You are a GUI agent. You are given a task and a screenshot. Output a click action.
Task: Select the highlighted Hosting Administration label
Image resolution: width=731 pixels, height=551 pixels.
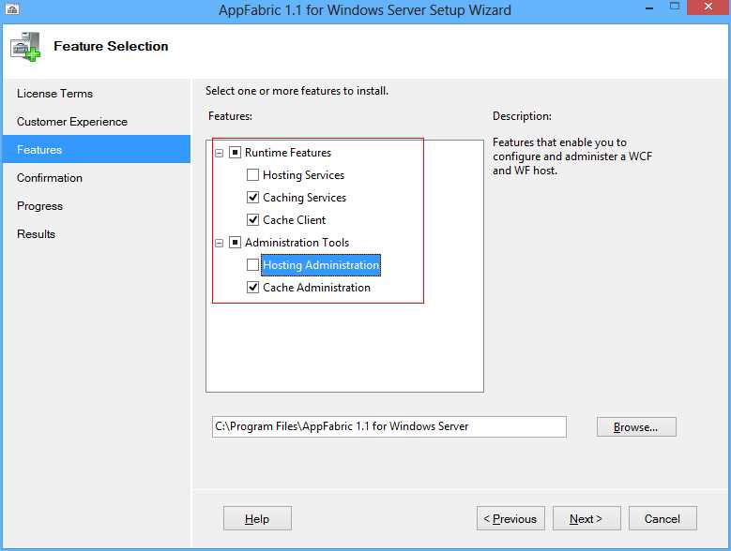[x=321, y=265]
